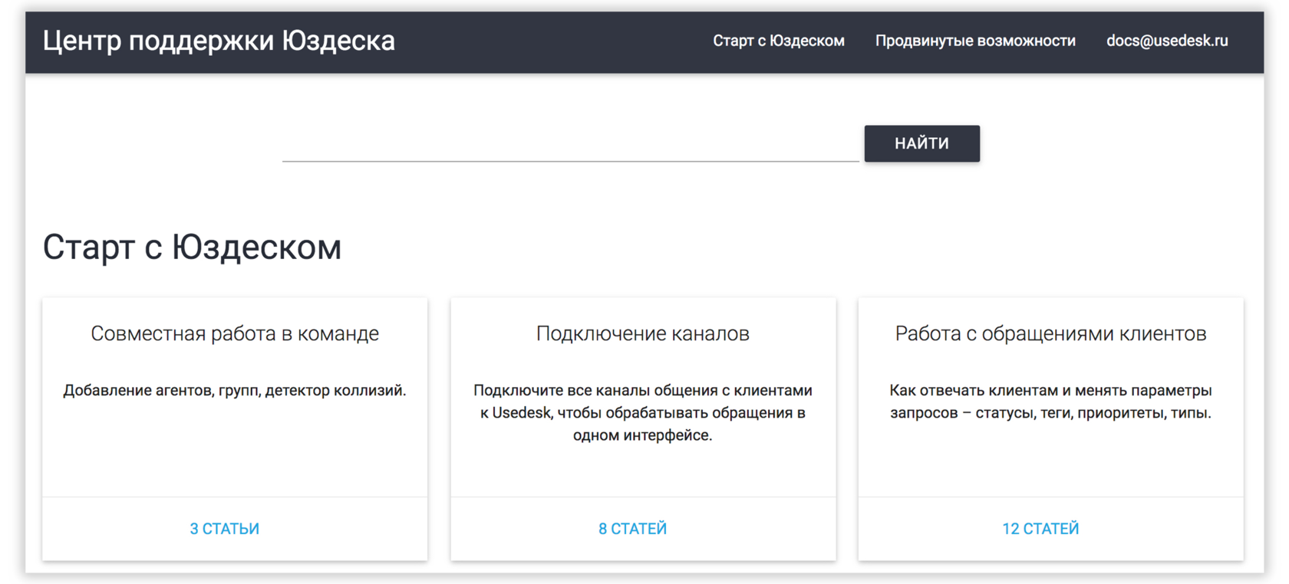1289x584 pixels.
Task: Click description starting Подключите все каналы общения
Action: tap(643, 412)
